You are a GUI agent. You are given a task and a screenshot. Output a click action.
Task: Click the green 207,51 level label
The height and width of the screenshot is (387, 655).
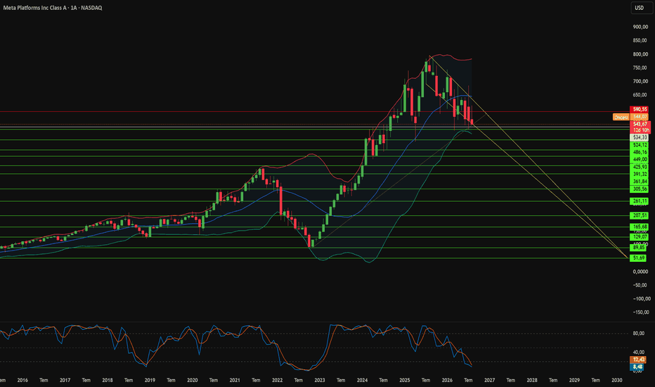click(640, 216)
